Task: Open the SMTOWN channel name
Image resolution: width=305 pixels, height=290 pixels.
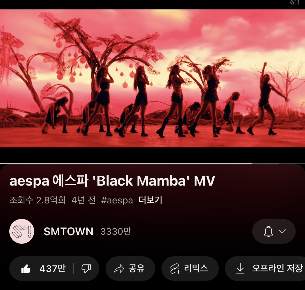Action: (69, 232)
